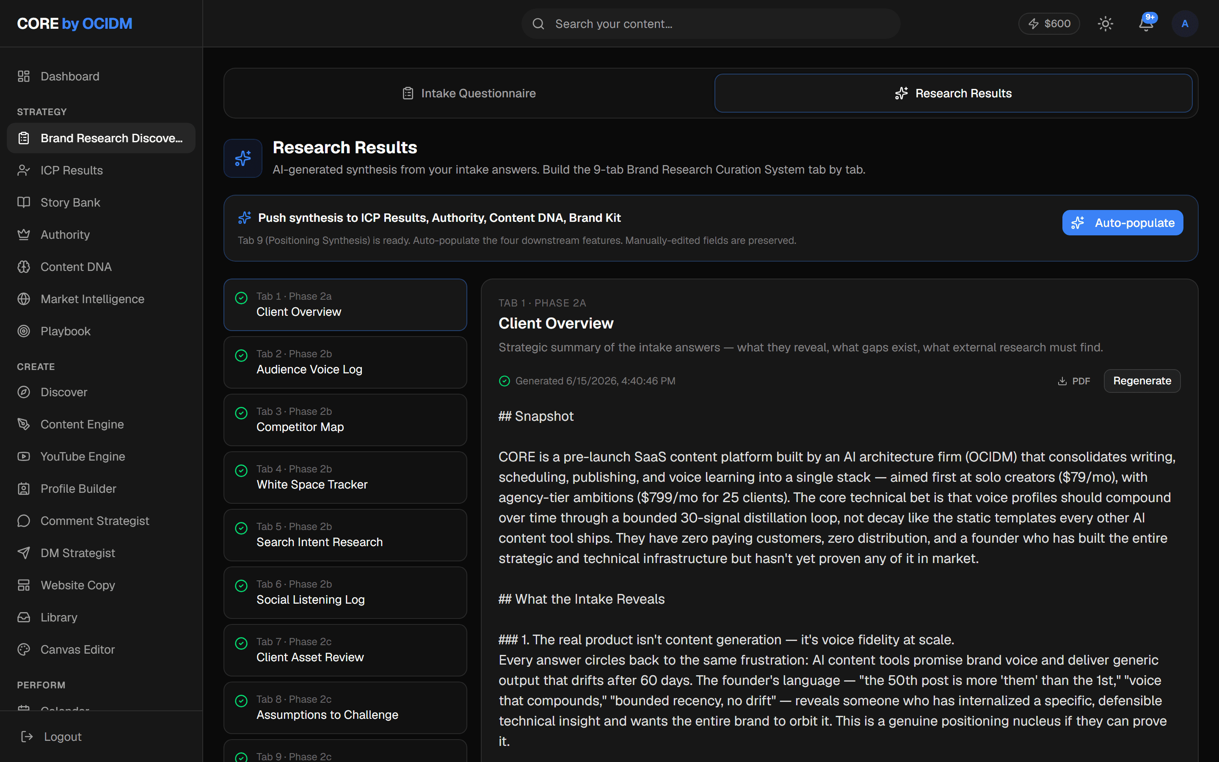The height and width of the screenshot is (762, 1219).
Task: Click the Logout label
Action: pyautogui.click(x=63, y=737)
